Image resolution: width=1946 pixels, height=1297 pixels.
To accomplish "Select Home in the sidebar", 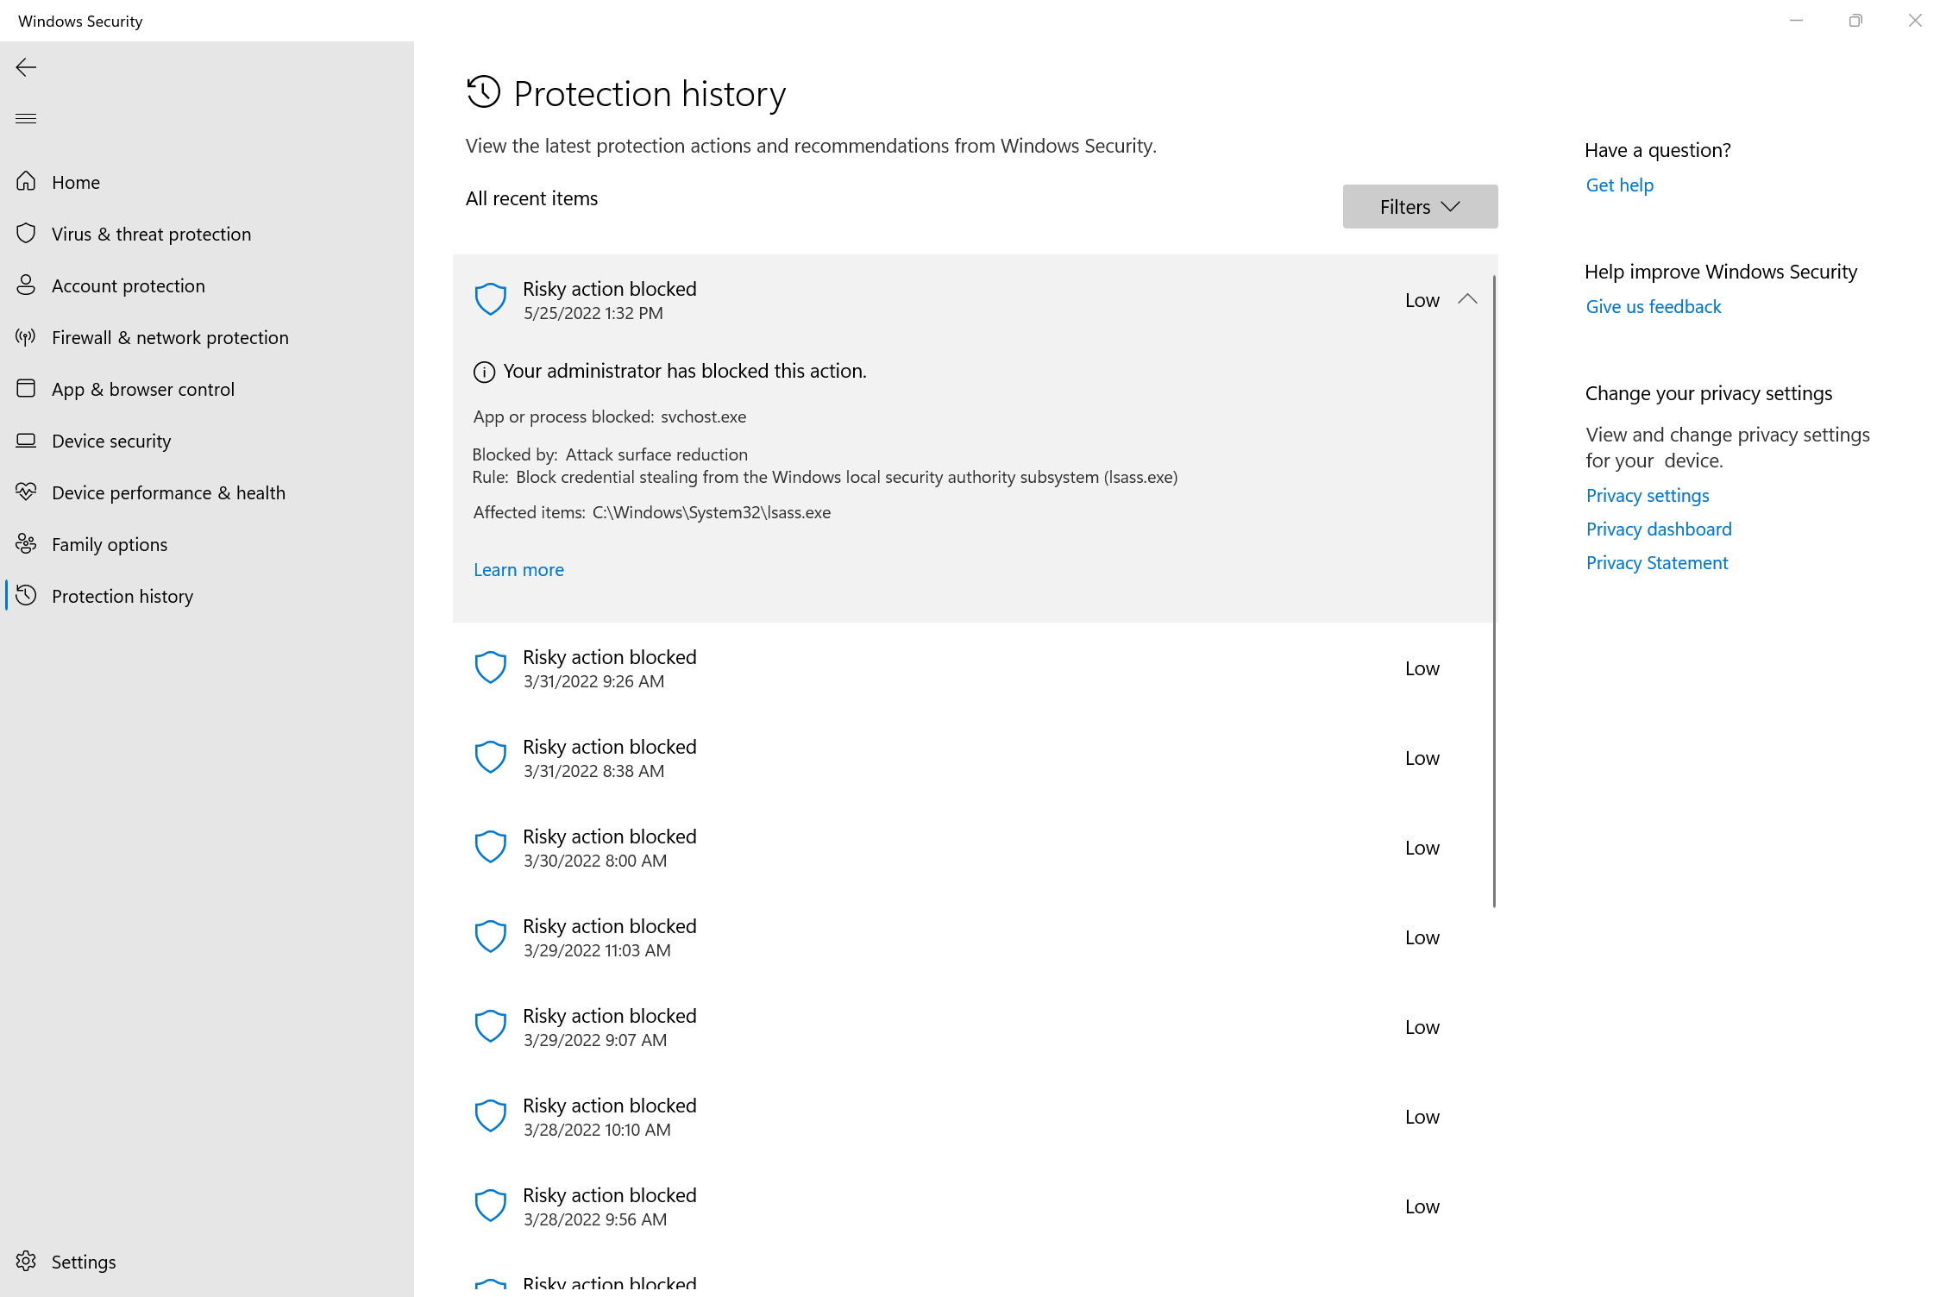I will [x=75, y=182].
